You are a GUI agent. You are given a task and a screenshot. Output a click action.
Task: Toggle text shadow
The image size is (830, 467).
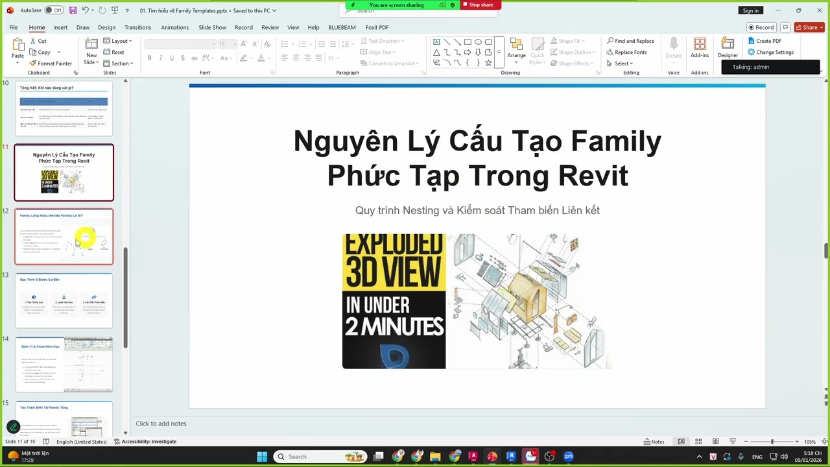[x=182, y=58]
